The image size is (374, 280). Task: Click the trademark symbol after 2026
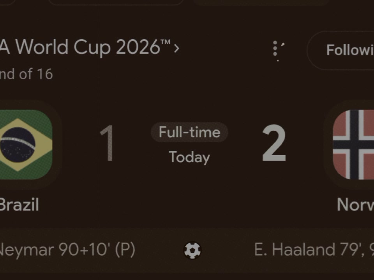click(166, 42)
